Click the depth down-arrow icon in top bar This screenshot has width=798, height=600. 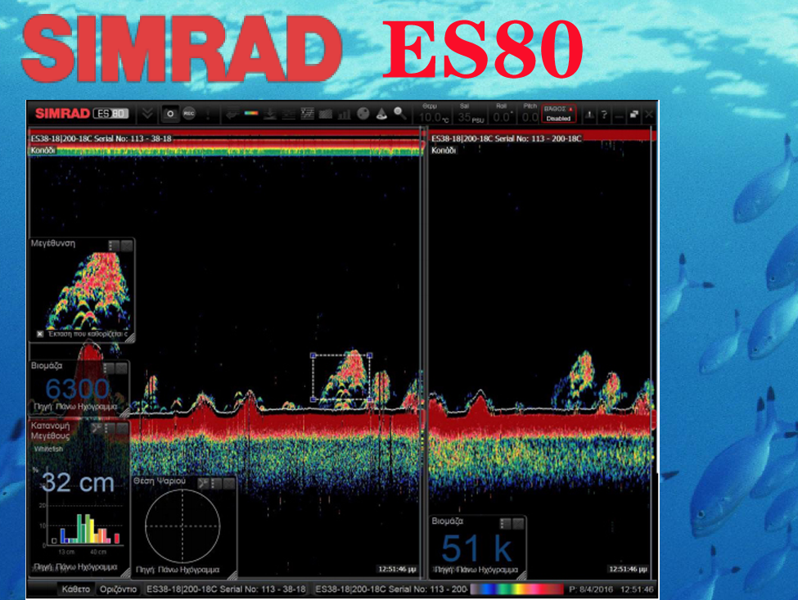(270, 114)
